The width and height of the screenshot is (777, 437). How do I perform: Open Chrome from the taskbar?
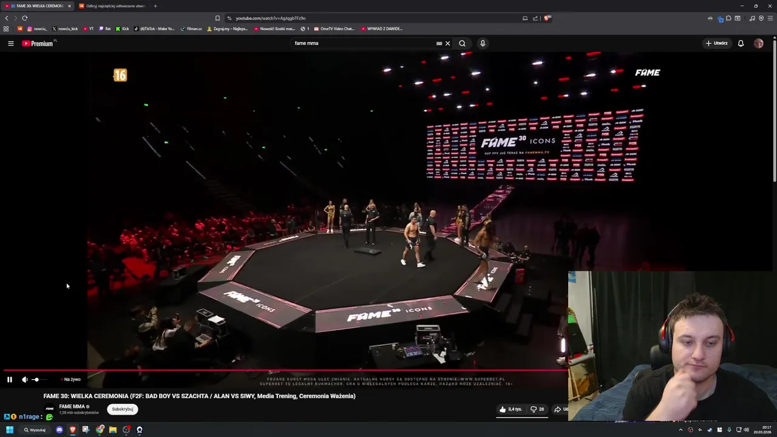pos(100,430)
